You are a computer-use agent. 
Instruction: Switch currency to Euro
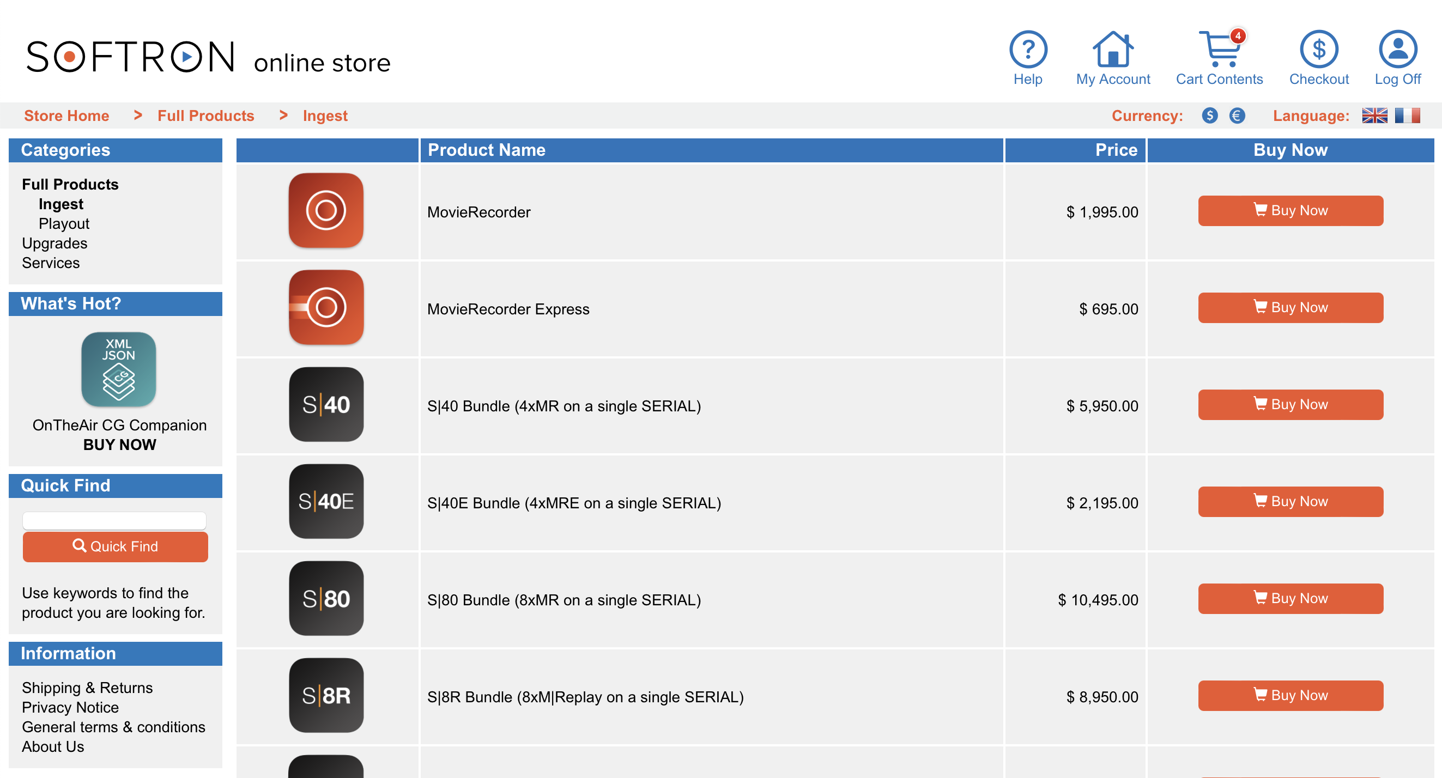[x=1237, y=116]
